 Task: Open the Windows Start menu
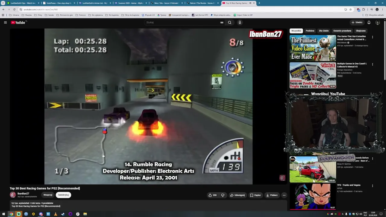[x=4, y=214]
